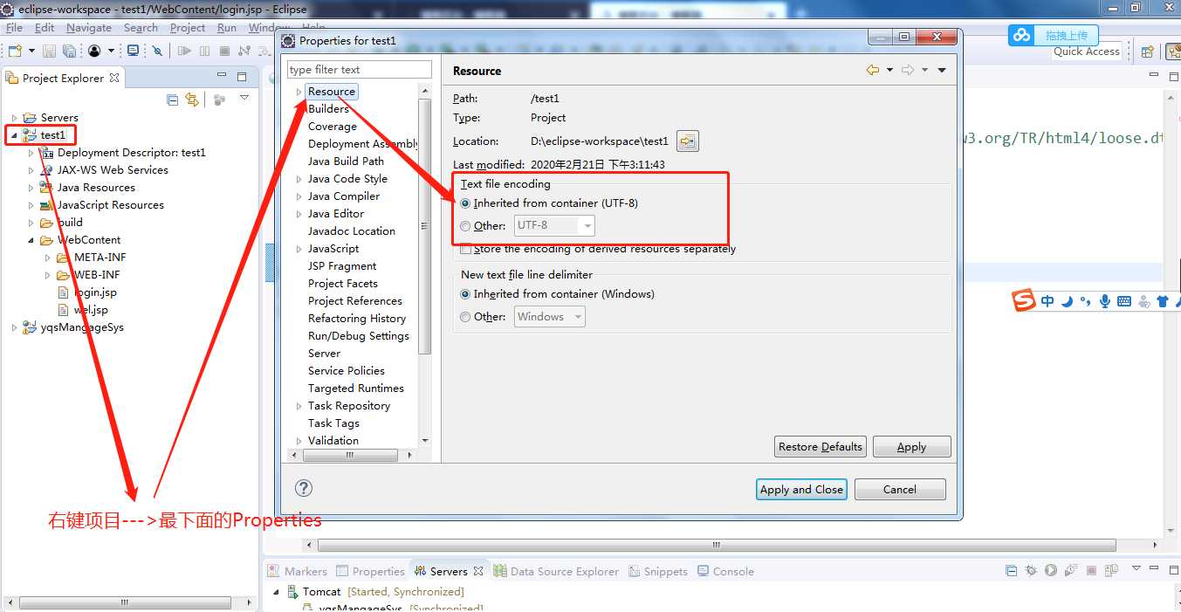This screenshot has width=1181, height=612.
Task: Click the Publish to server icon
Action: pyautogui.click(x=1112, y=570)
